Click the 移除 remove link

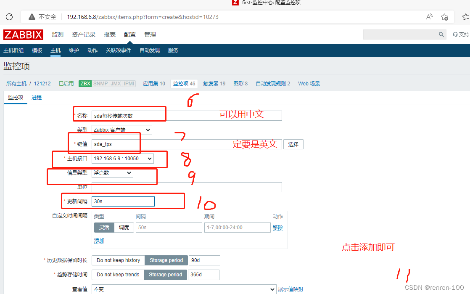click(x=278, y=228)
